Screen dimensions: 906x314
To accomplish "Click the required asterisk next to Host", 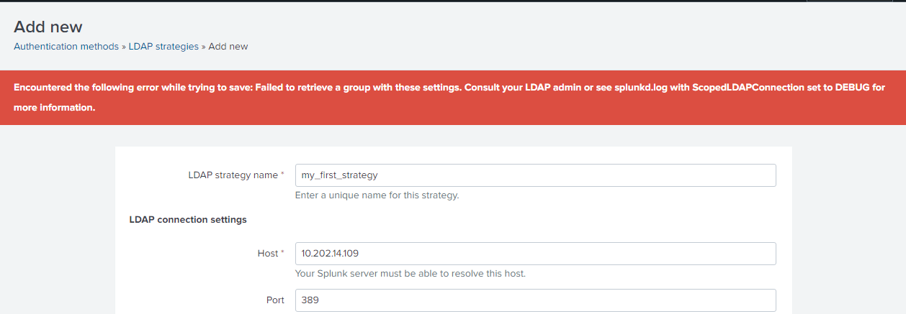I will 282,254.
